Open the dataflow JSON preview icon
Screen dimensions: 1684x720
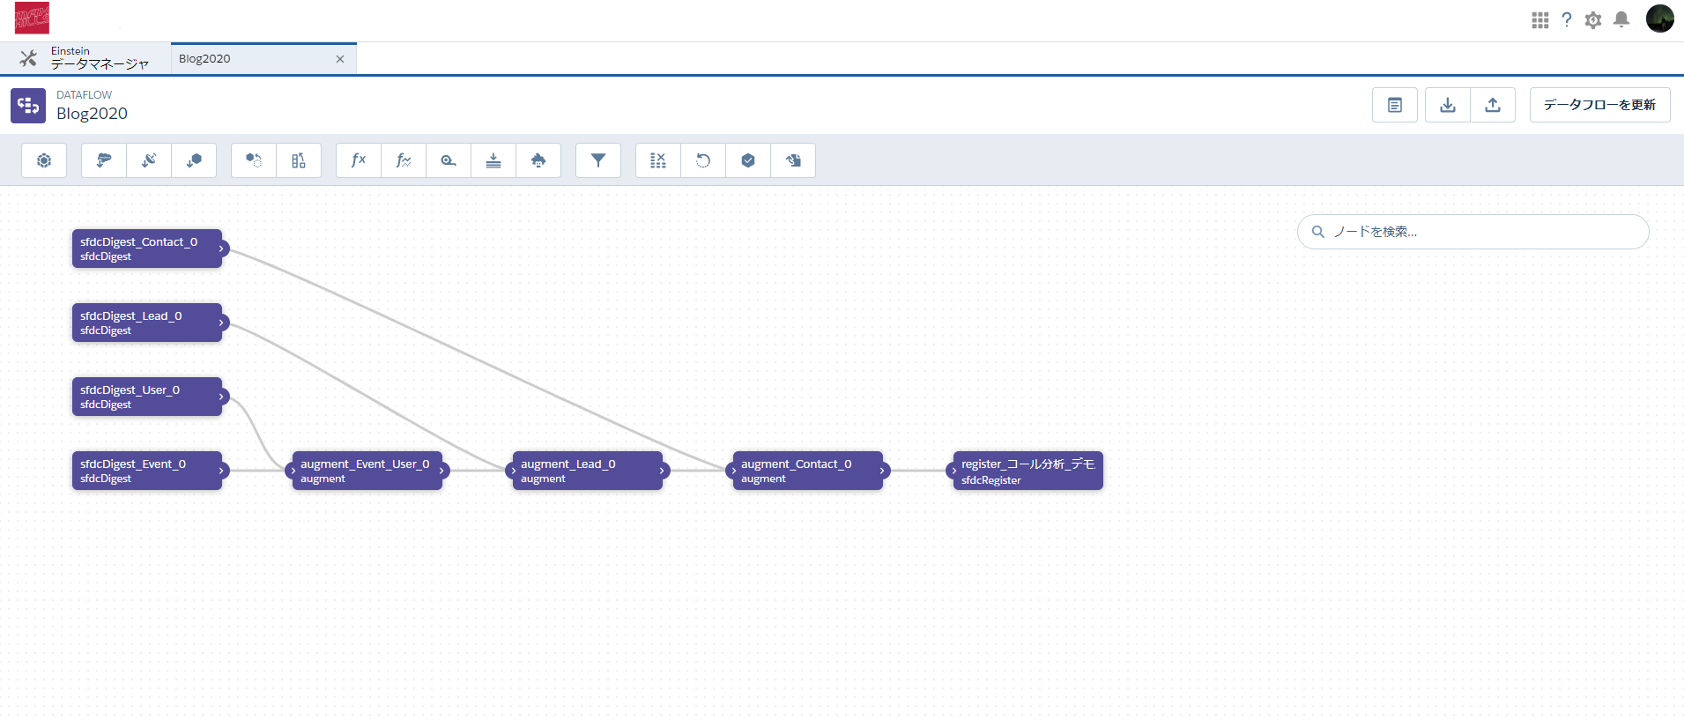(1395, 105)
